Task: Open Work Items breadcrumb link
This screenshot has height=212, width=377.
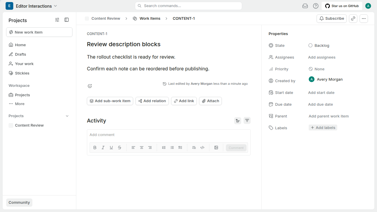Action: click(x=147, y=19)
